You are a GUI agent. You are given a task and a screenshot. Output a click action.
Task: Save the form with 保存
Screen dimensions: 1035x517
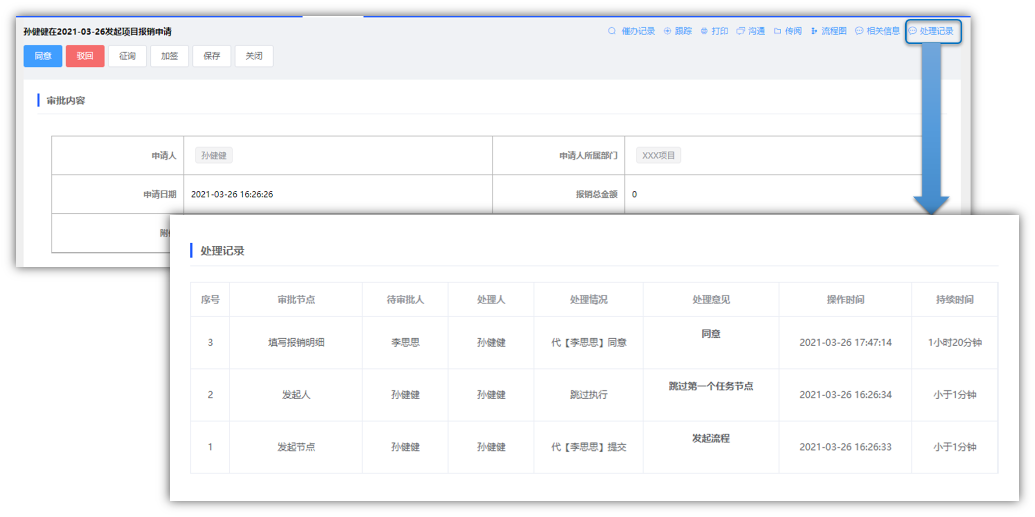(x=212, y=56)
